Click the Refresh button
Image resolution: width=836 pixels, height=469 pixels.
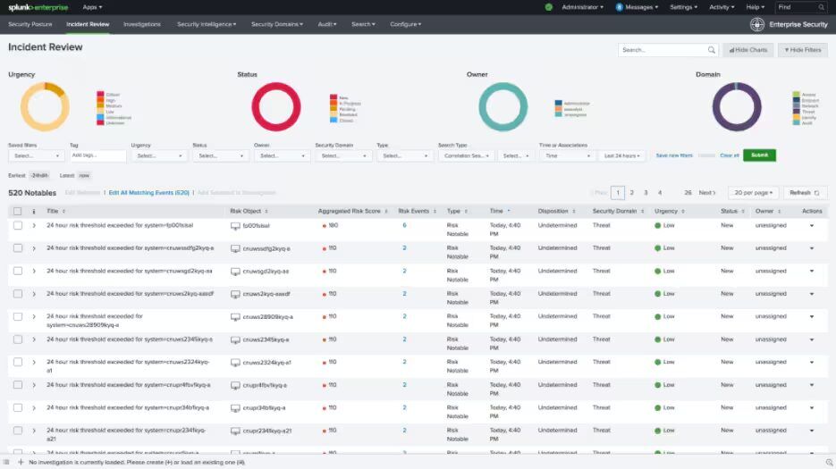click(x=804, y=193)
